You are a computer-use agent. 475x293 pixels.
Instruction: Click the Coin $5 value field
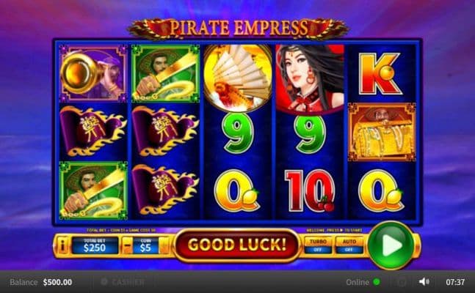pyautogui.click(x=145, y=246)
